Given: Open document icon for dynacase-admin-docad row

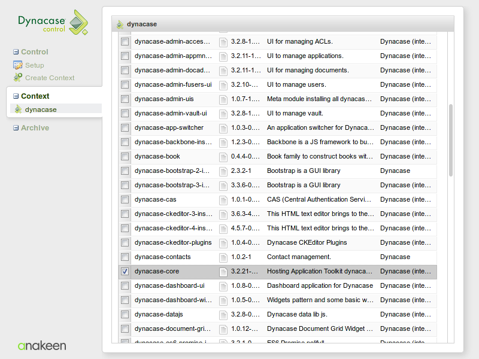Looking at the screenshot, I should [223, 71].
